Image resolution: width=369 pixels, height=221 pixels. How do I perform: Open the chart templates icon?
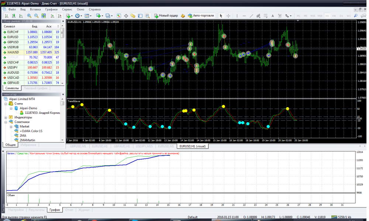pos(87,16)
